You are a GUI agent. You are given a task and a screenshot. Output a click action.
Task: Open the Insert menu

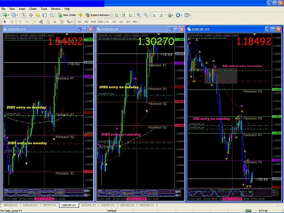click(22, 9)
